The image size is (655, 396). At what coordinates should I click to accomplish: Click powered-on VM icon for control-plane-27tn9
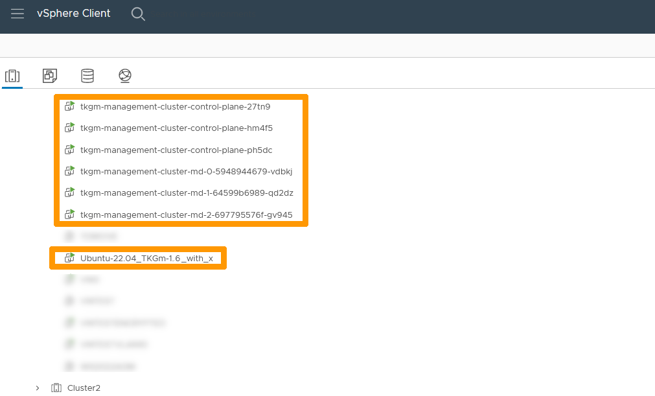70,106
